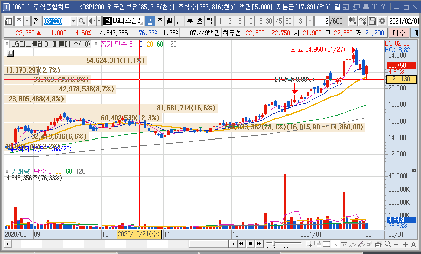Image resolution: width=421 pixels, height=254 pixels.
Task: Click the A auto-scale icon
Action: (x=413, y=244)
